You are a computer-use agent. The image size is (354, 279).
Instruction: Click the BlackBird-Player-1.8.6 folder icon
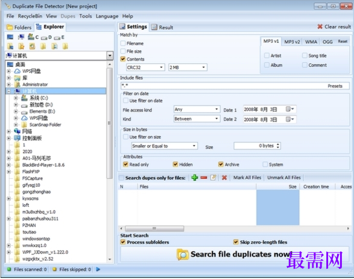pos(17,165)
